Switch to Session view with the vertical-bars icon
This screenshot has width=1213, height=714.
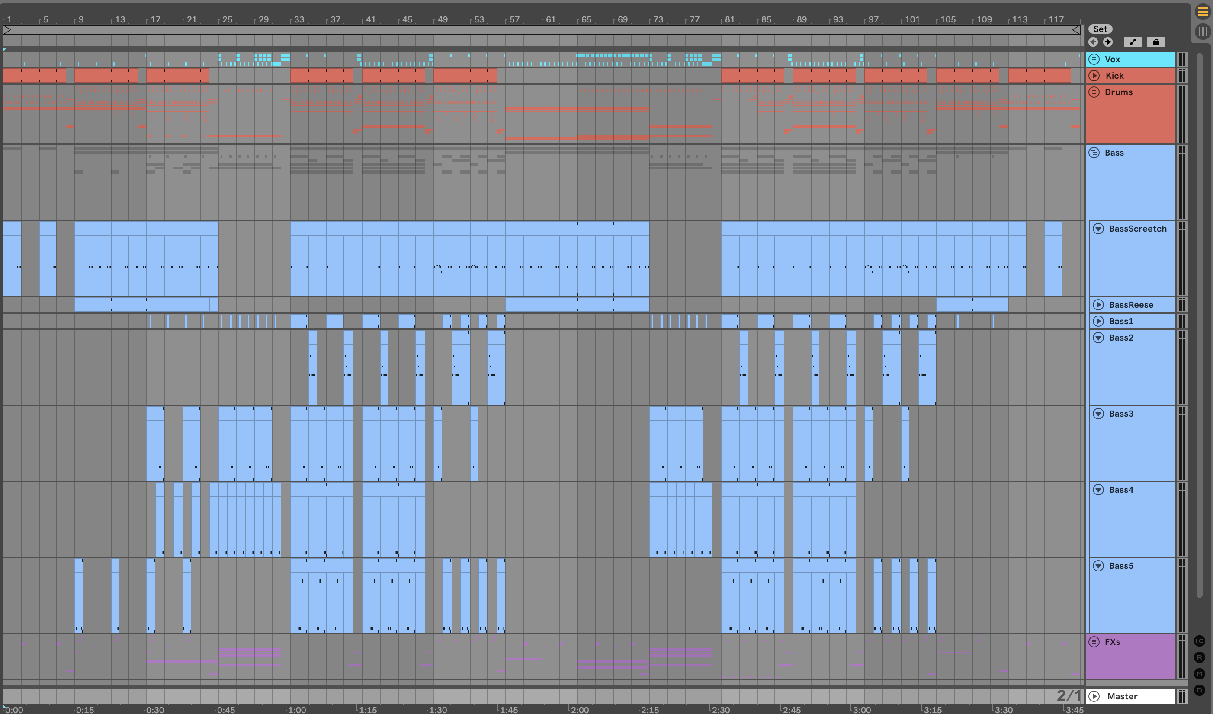(1203, 31)
